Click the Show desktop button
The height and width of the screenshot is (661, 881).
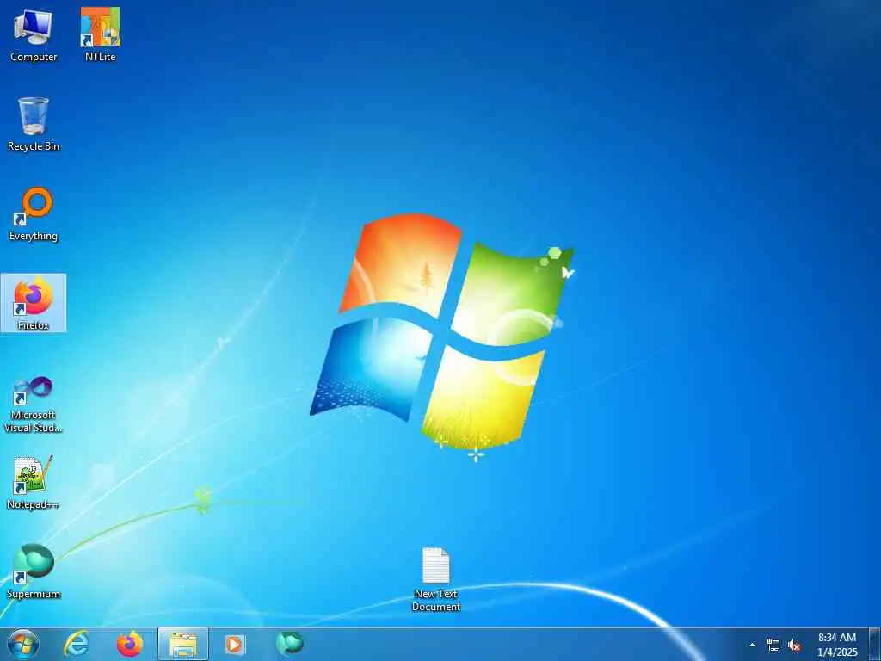click(875, 644)
